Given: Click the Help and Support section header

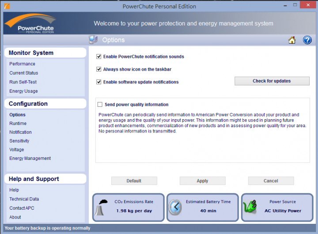Looking at the screenshot, I should (45, 179).
